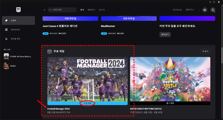The image size is (223, 120).
Task: Click the 이번 주의 딜 banner above MudRunner
Action: pos(129,19)
